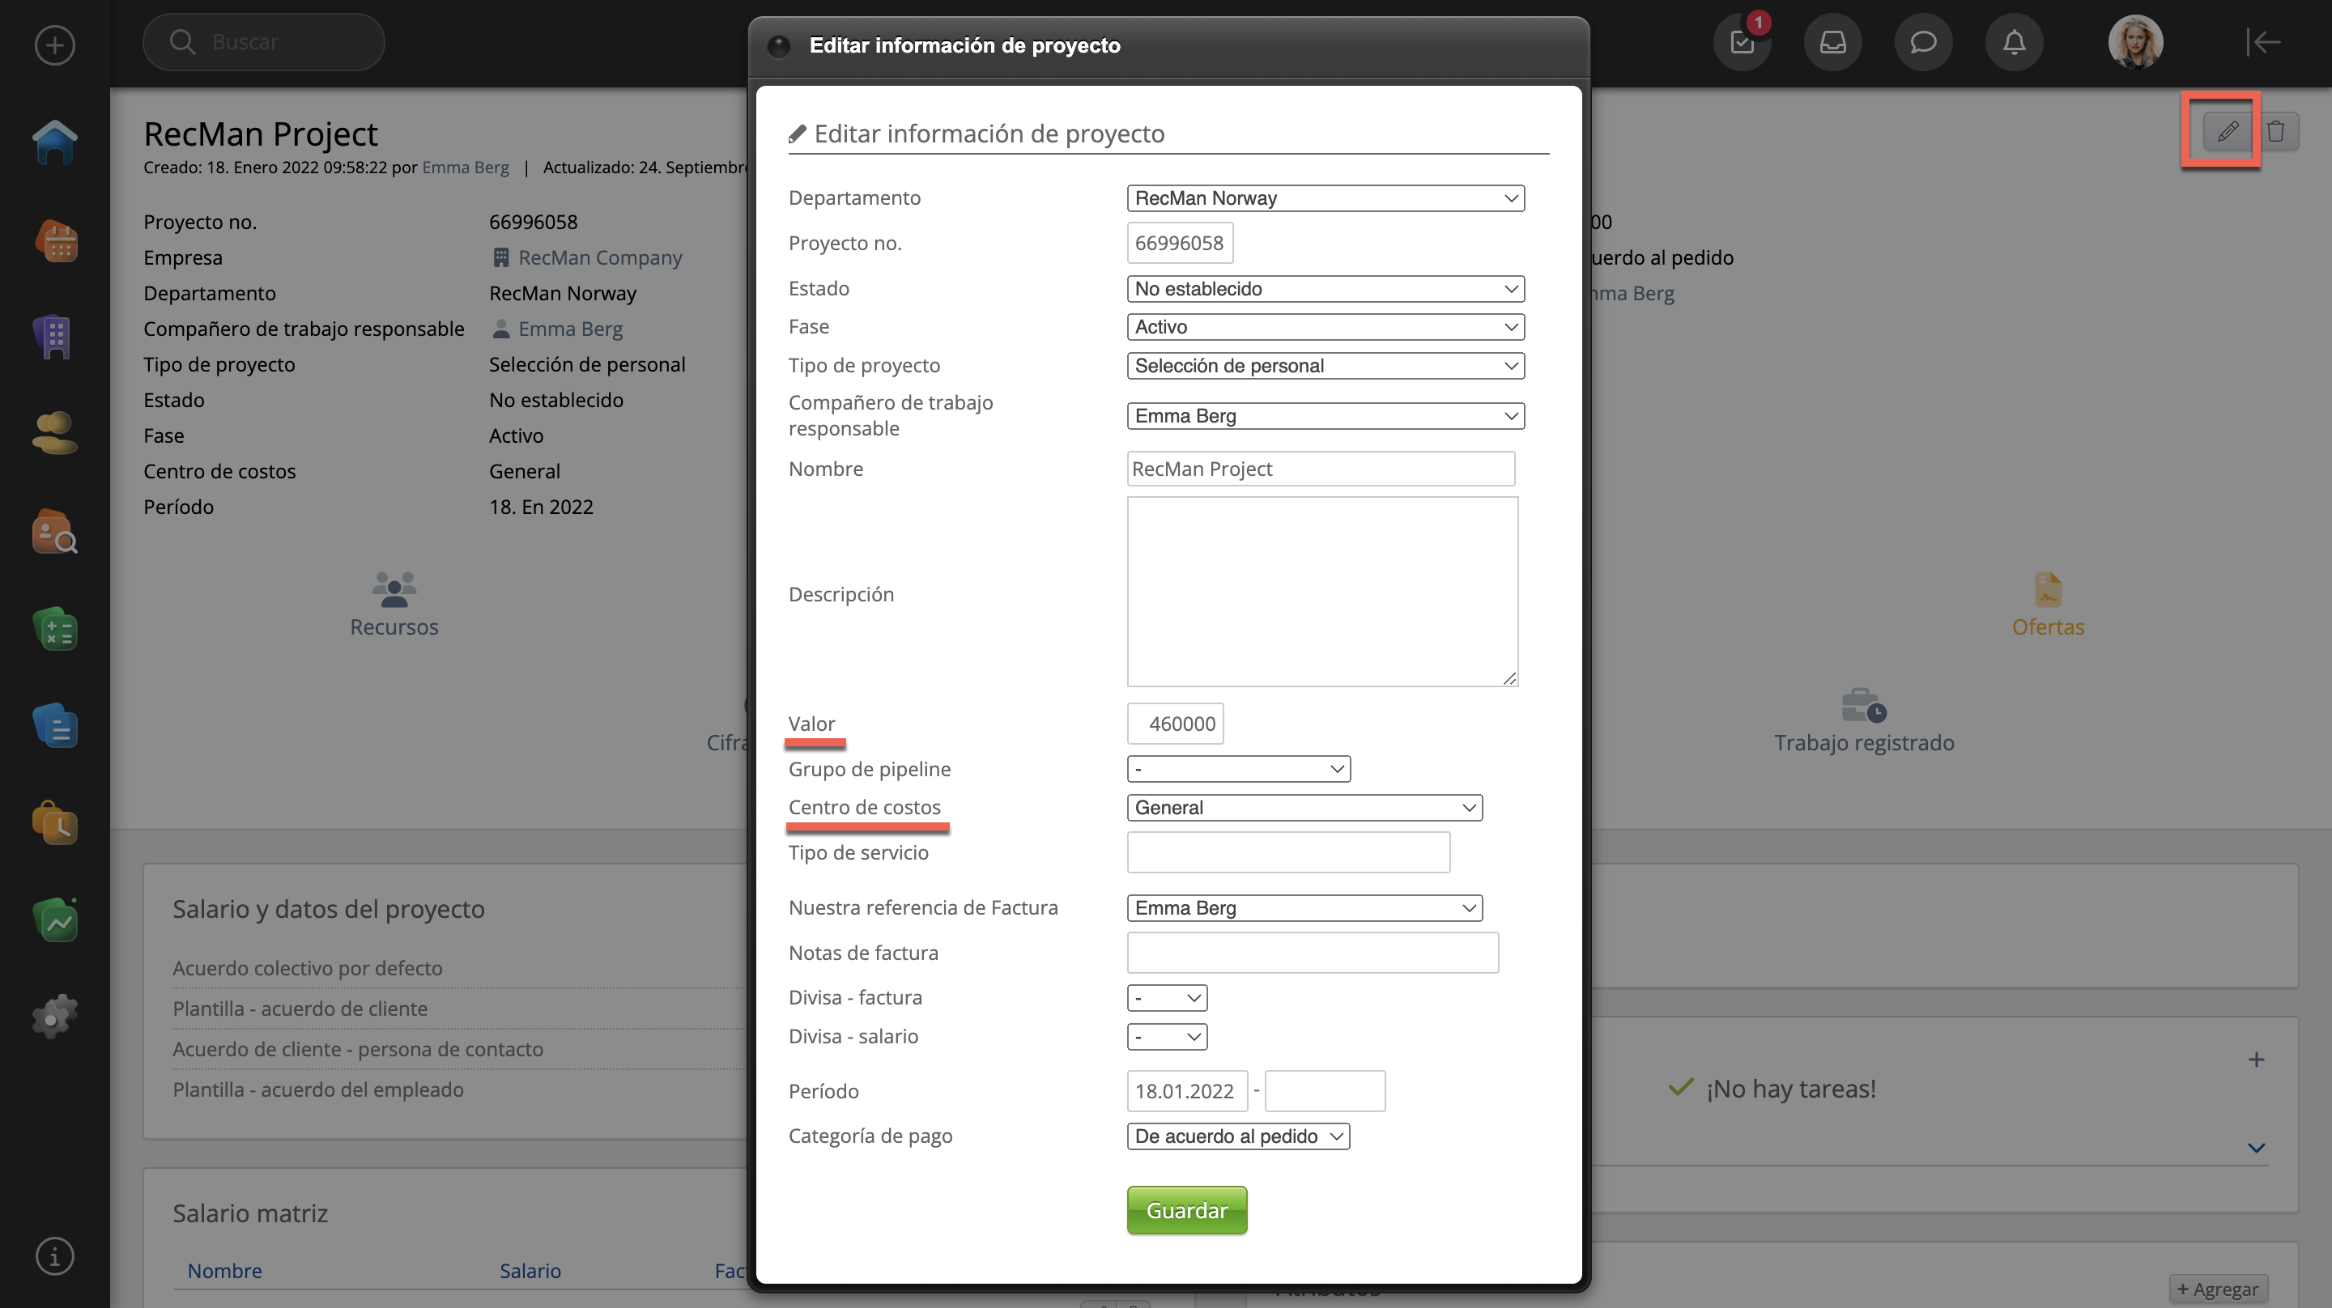Viewport: 2332px width, 1308px height.
Task: Click the trash delete project icon
Action: [x=2276, y=131]
